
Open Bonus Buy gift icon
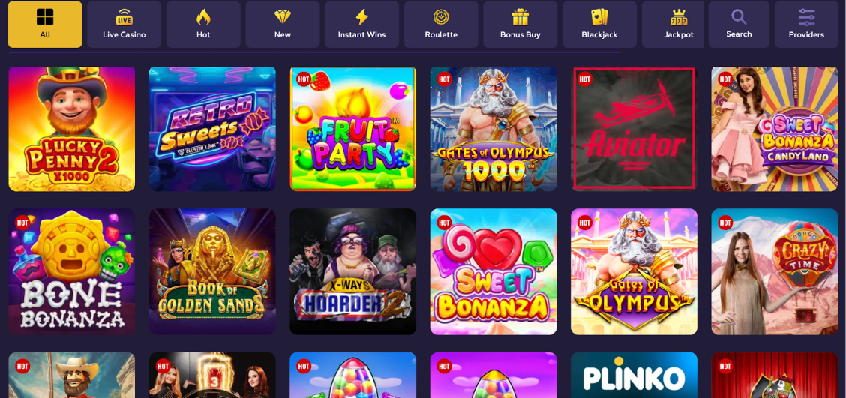point(520,17)
